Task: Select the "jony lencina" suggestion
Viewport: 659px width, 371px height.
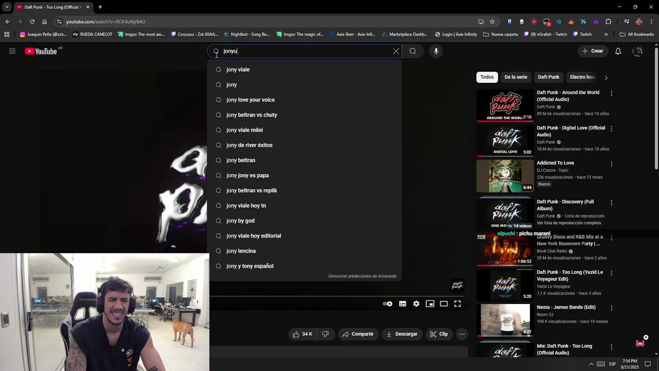Action: 305,251
